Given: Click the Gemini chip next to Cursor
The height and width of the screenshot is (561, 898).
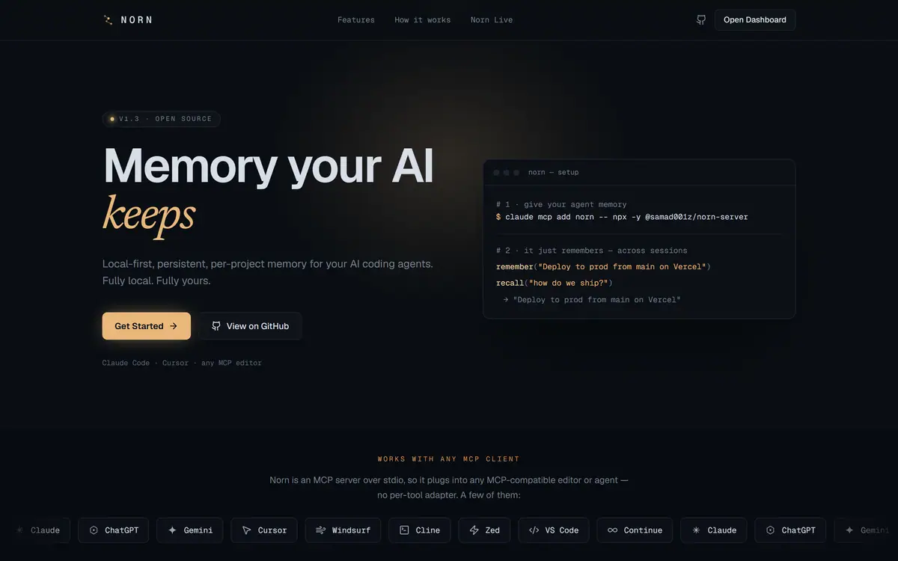Looking at the screenshot, I should pyautogui.click(x=190, y=530).
